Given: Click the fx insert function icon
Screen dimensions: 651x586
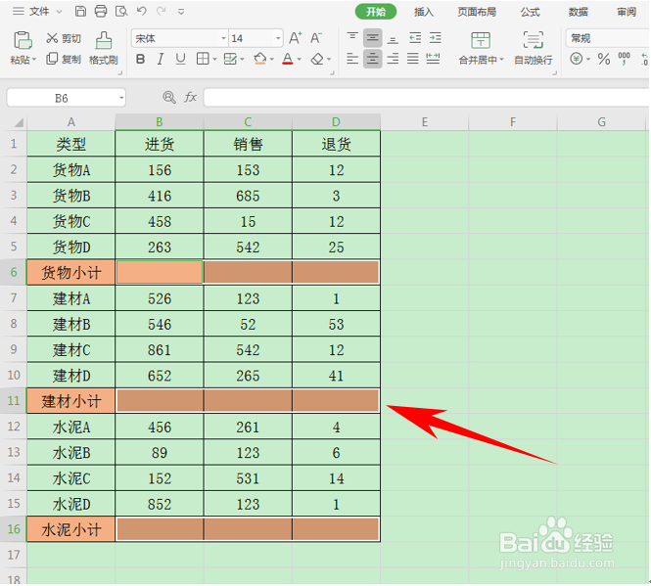Looking at the screenshot, I should coord(190,97).
